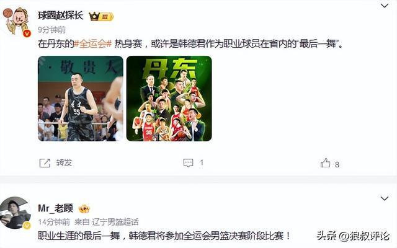Viewport: 397px width, 248px height.
Task: Expand options chevron on first post
Action: 385,6
